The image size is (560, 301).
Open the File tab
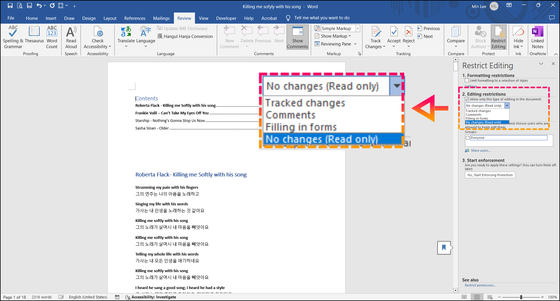(11, 18)
